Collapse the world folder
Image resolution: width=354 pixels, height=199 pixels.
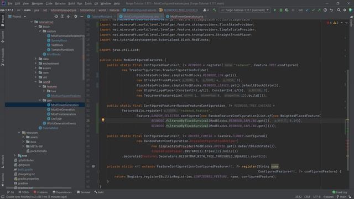pos(35,82)
